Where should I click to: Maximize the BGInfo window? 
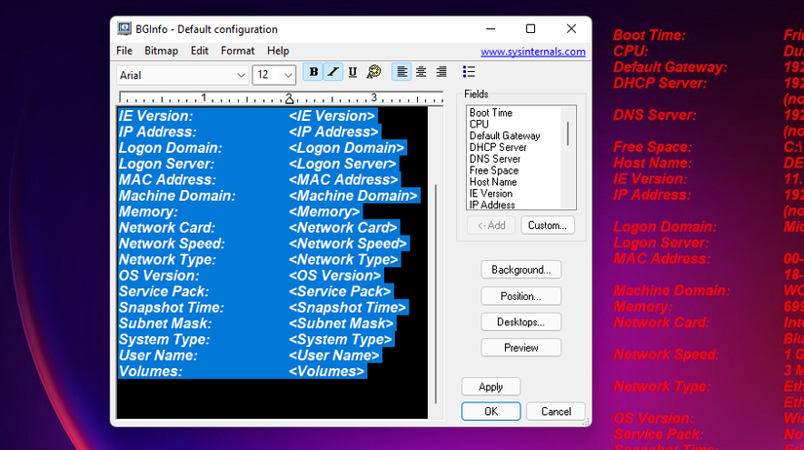[531, 28]
